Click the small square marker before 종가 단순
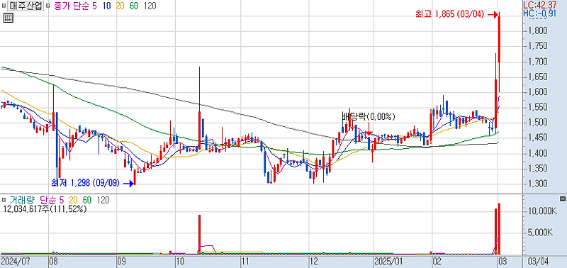Screen dimensions: 567x268 pyautogui.click(x=47, y=6)
